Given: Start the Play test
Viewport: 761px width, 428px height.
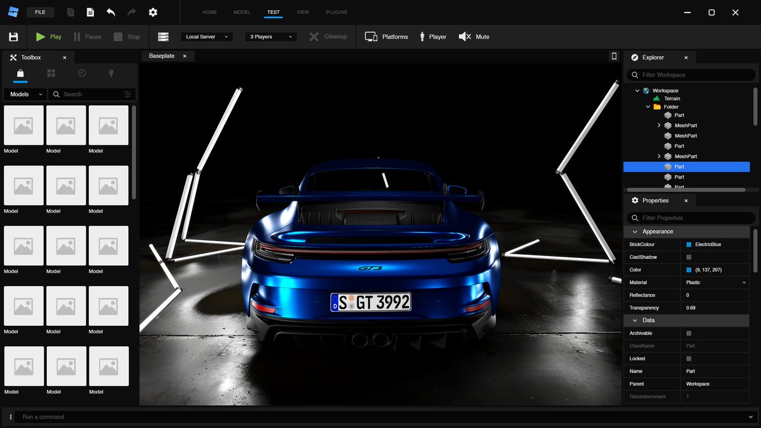Looking at the screenshot, I should tap(49, 37).
